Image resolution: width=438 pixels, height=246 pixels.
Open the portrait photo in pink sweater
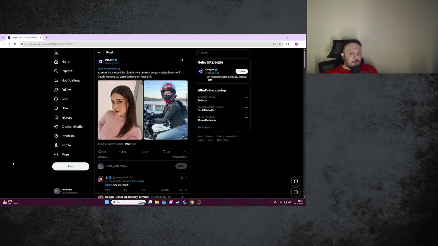point(120,110)
